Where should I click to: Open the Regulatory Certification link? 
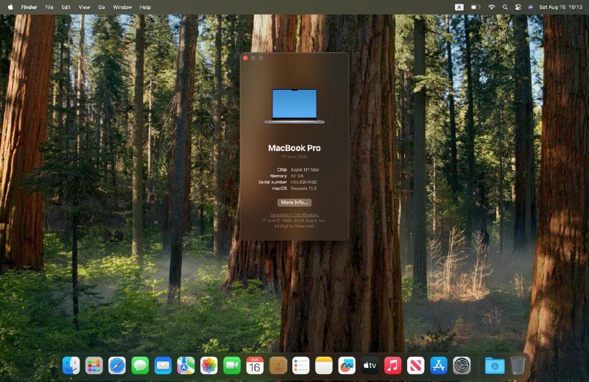[294, 215]
